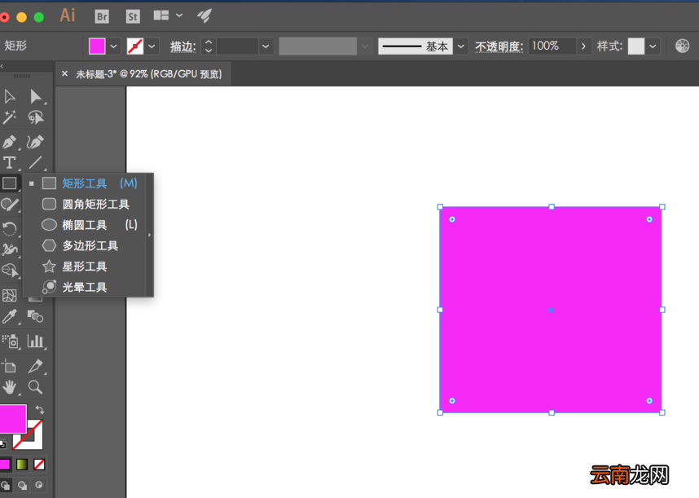The image size is (699, 498).
Task: Click stroke none swatch in control bar
Action: click(x=135, y=46)
